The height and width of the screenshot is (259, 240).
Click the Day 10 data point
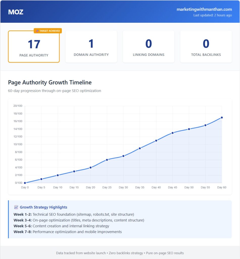(x=58, y=175)
